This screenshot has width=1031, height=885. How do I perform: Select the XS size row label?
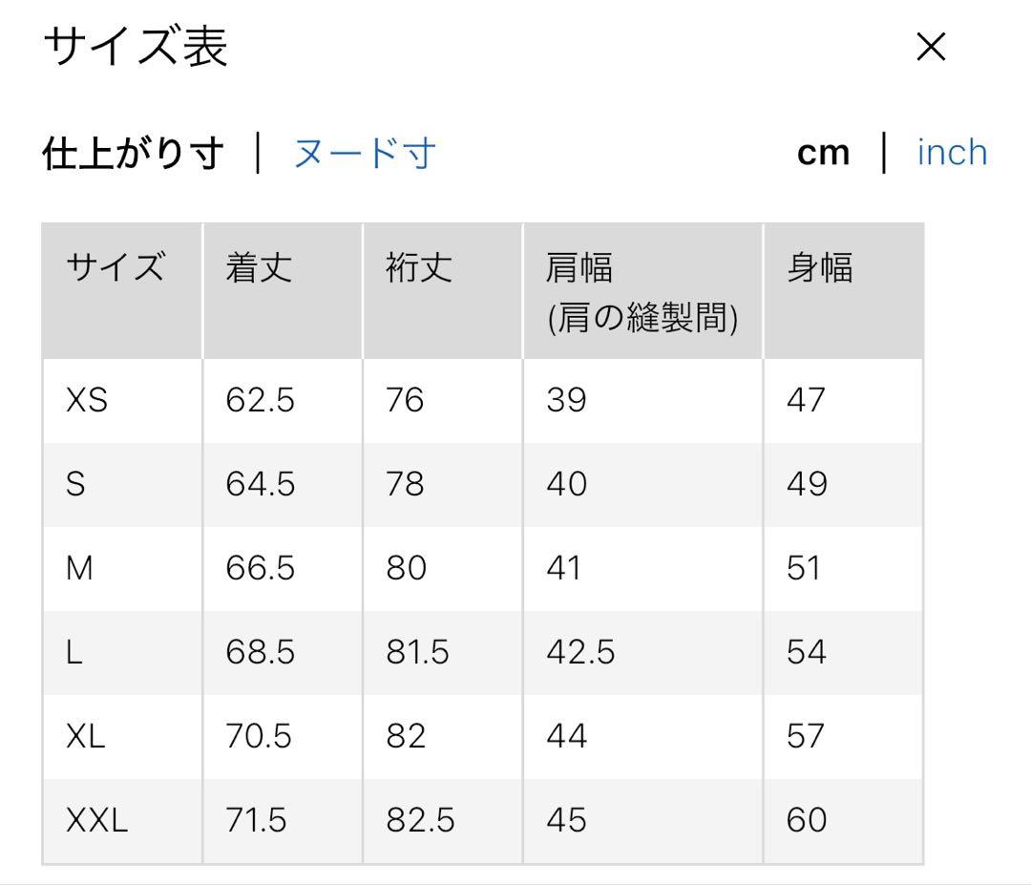pyautogui.click(x=87, y=400)
